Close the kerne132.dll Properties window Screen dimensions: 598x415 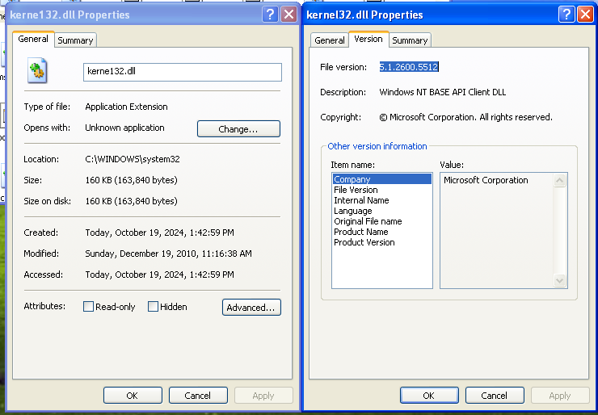pos(288,15)
